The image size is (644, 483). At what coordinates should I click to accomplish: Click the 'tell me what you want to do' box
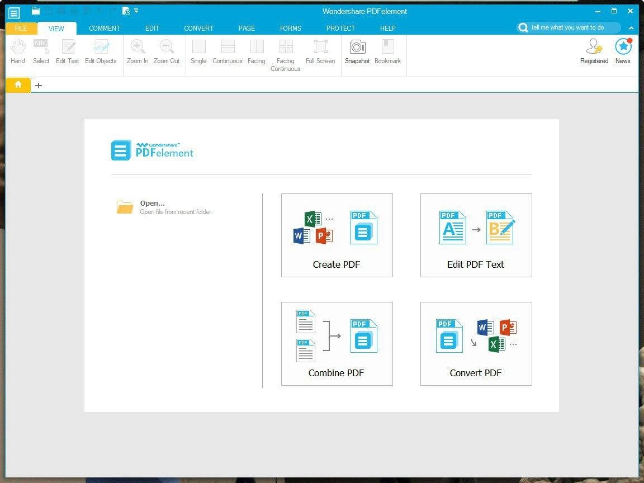[x=569, y=27]
